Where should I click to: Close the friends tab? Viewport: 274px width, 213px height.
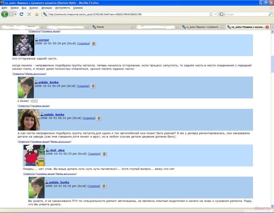click(x=132, y=27)
